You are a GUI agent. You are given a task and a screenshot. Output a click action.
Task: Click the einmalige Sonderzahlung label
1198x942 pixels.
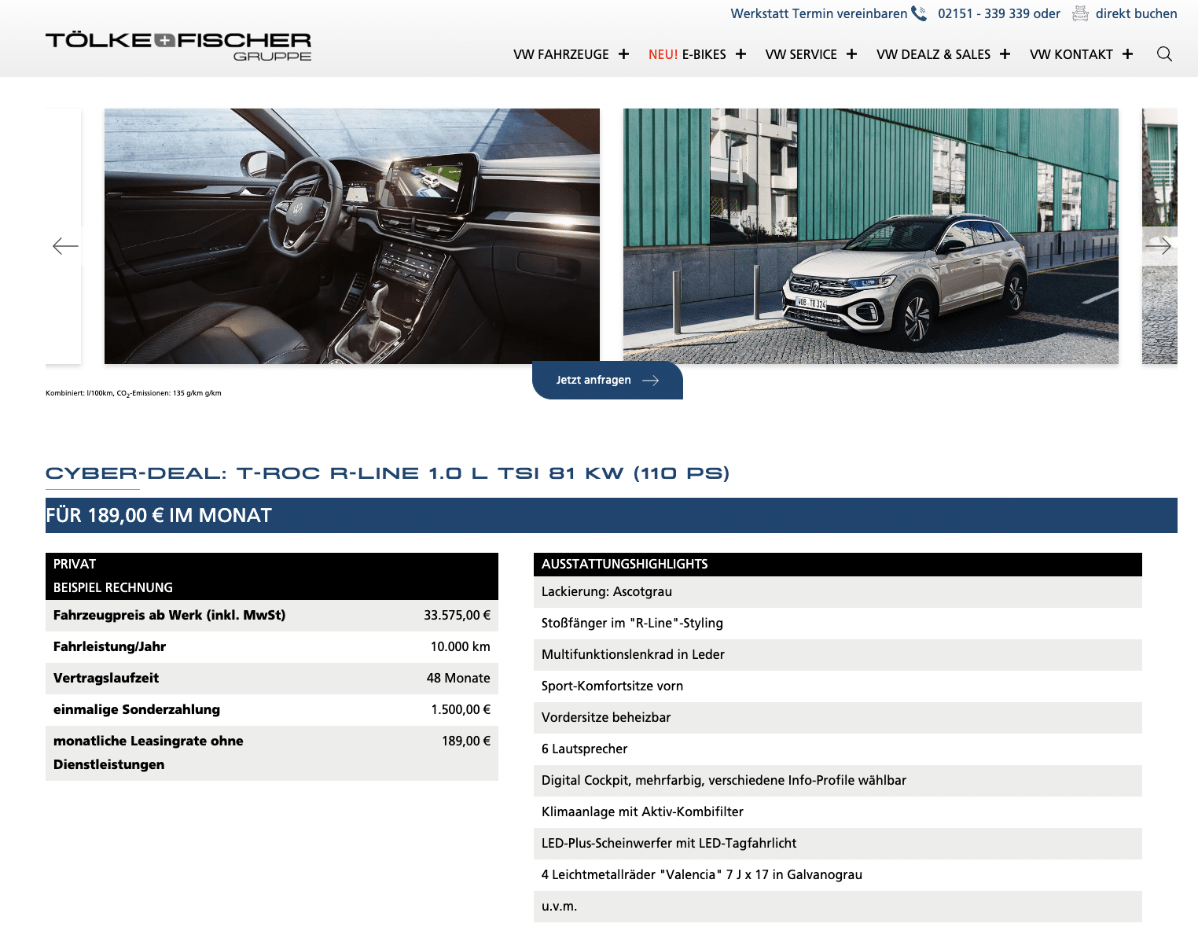coord(137,709)
